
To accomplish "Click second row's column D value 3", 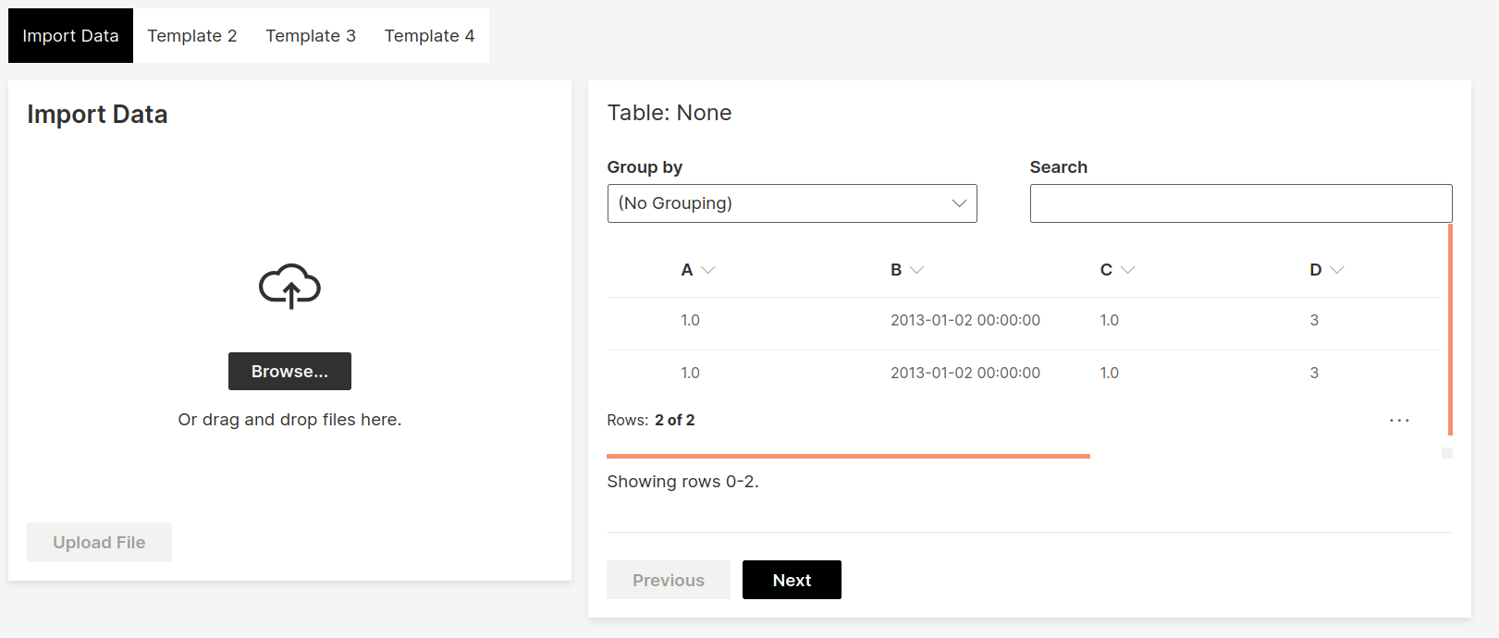I will (x=1314, y=373).
